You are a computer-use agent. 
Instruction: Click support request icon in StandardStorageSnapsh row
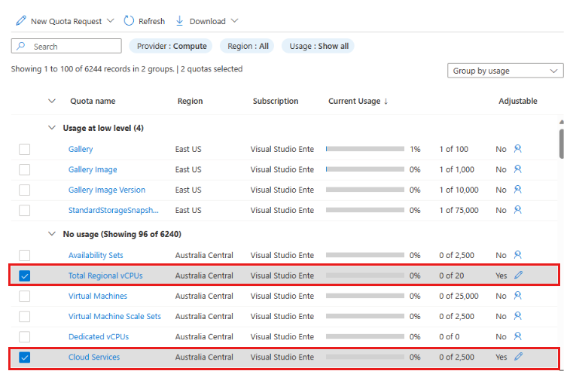click(517, 210)
